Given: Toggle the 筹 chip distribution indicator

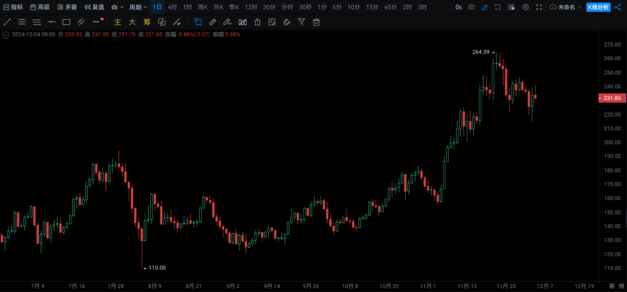Looking at the screenshot, I should [x=146, y=22].
